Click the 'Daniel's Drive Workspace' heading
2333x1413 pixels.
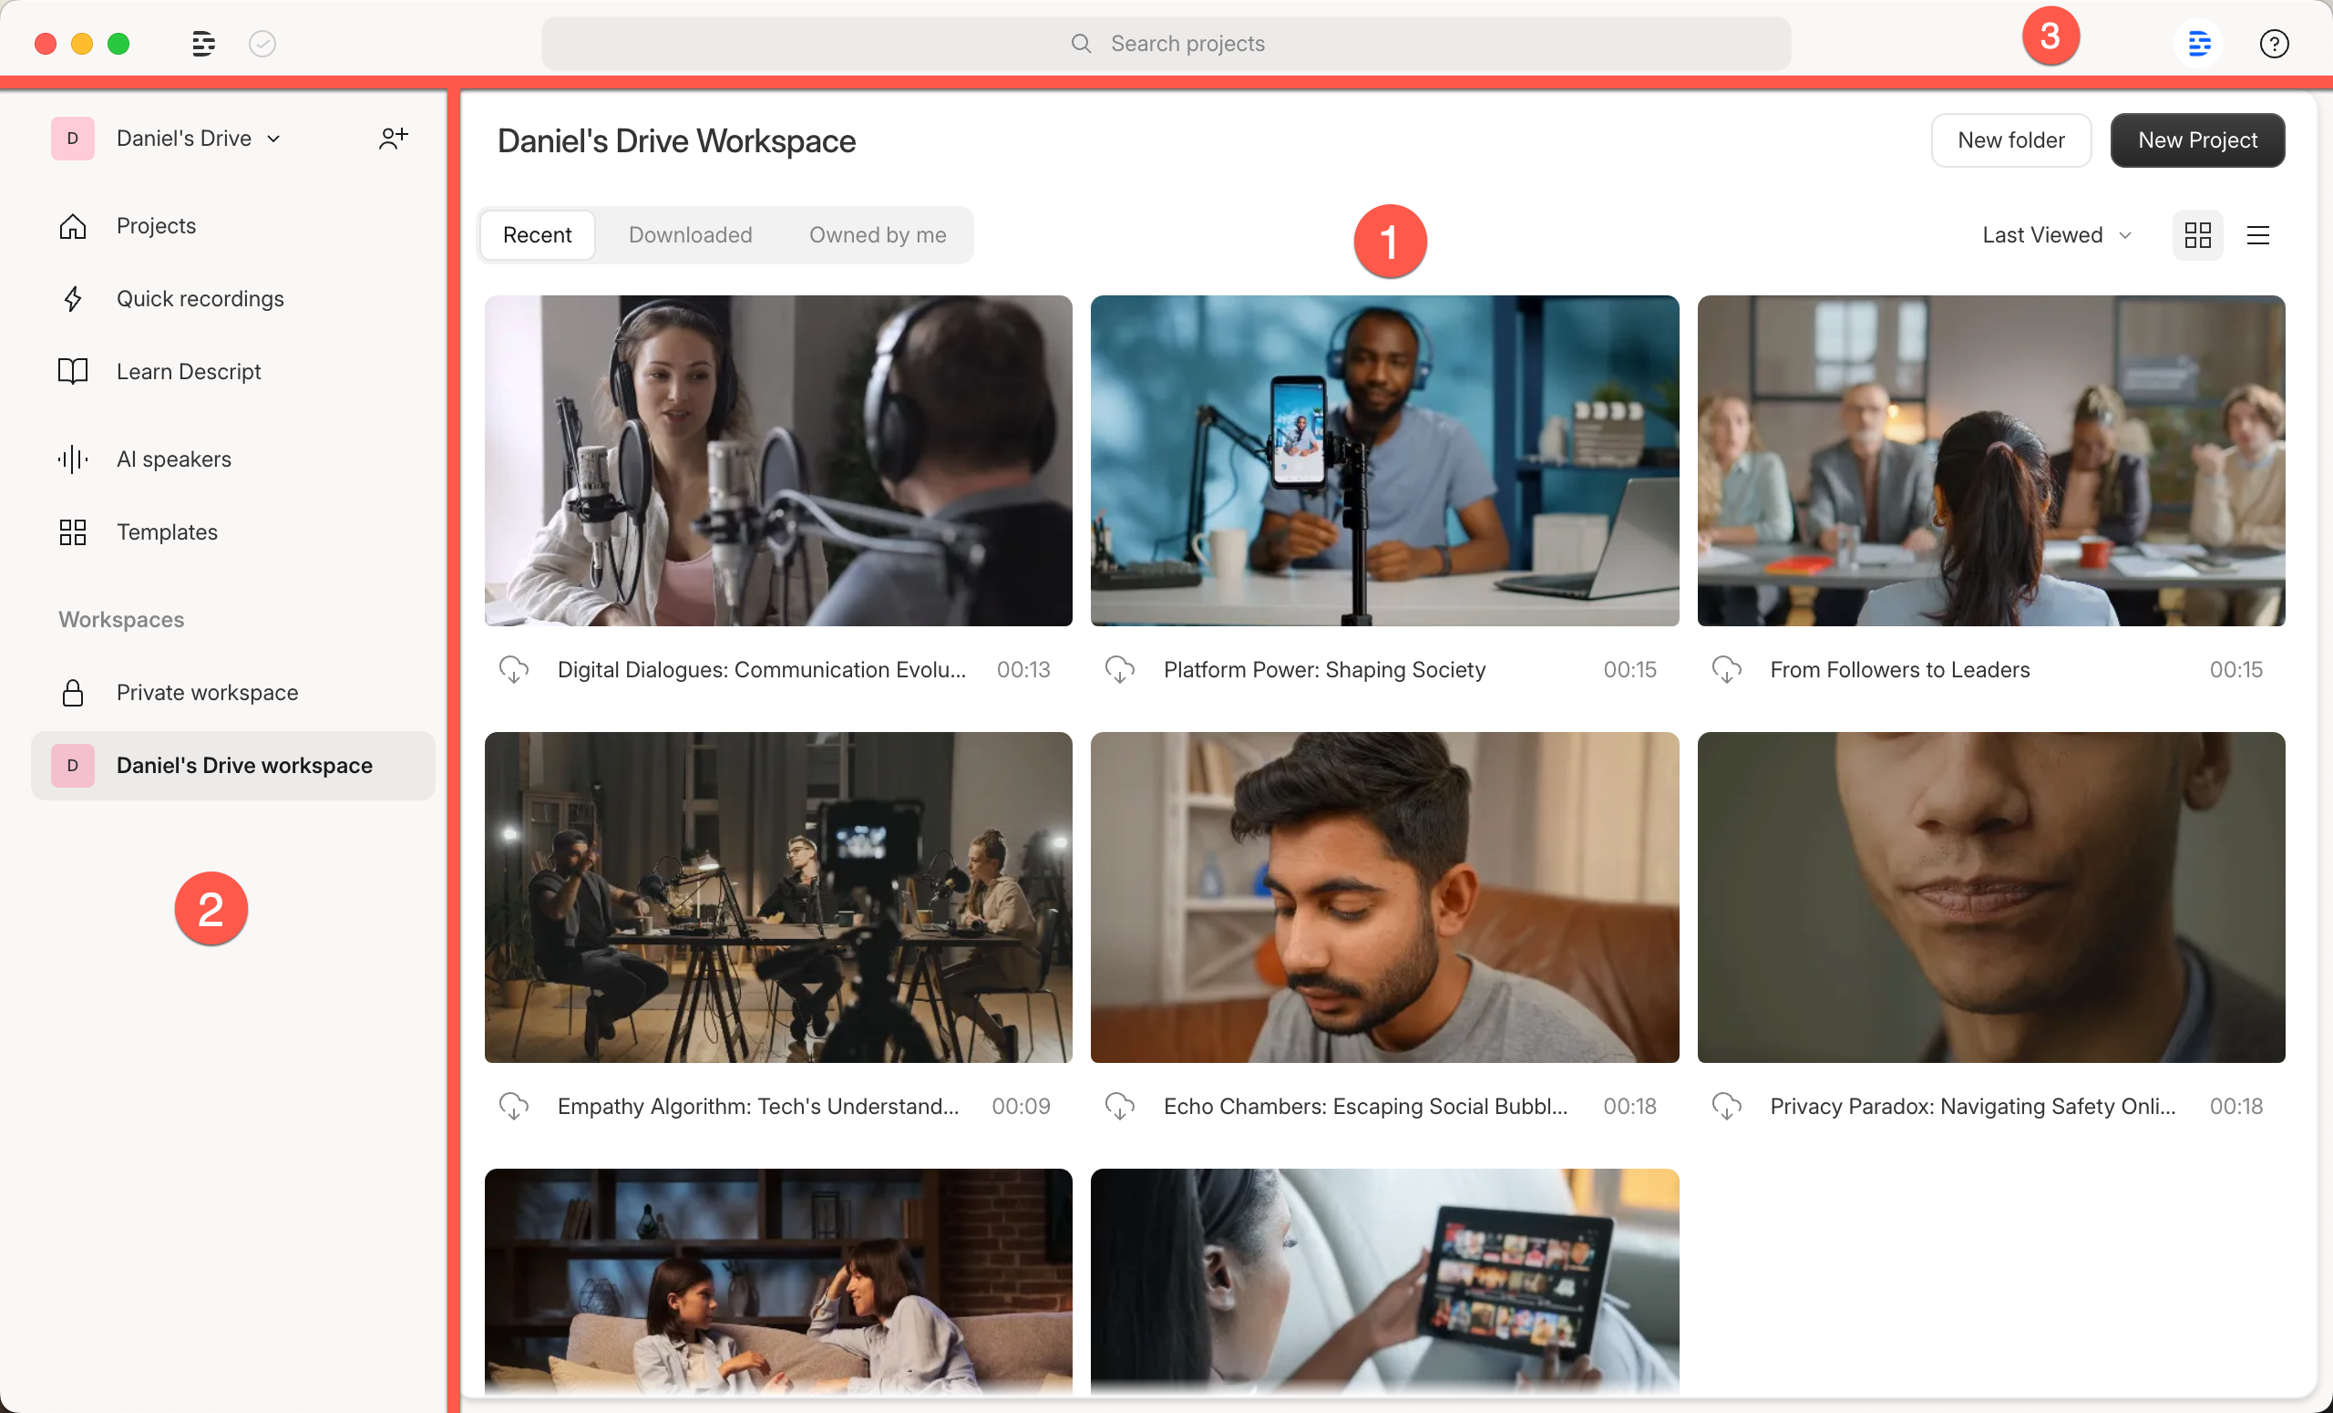pos(676,141)
